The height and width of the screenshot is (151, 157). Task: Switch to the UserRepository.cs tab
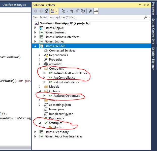click(x=14, y=5)
